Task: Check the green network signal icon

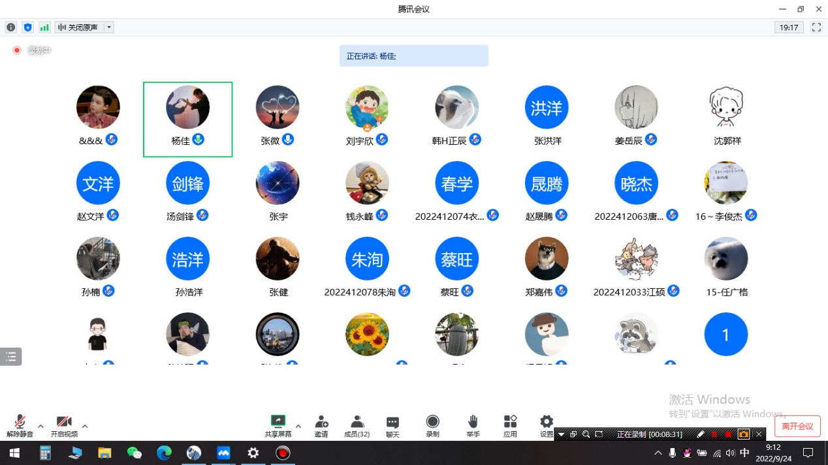Action: [44, 27]
